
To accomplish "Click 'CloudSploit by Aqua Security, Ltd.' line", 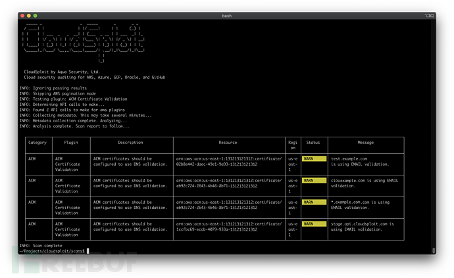I will click(x=62, y=72).
